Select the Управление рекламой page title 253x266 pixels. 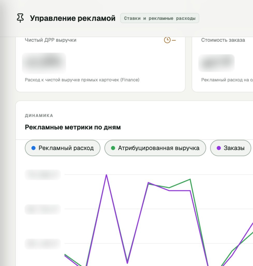[x=73, y=18]
